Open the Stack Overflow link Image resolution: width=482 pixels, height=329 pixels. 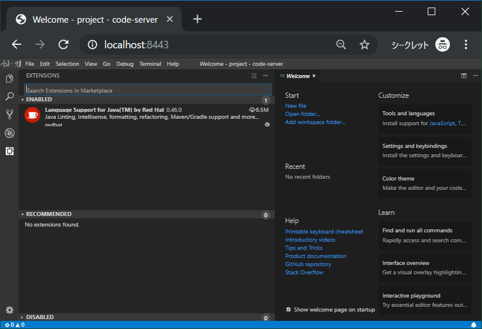coord(304,273)
